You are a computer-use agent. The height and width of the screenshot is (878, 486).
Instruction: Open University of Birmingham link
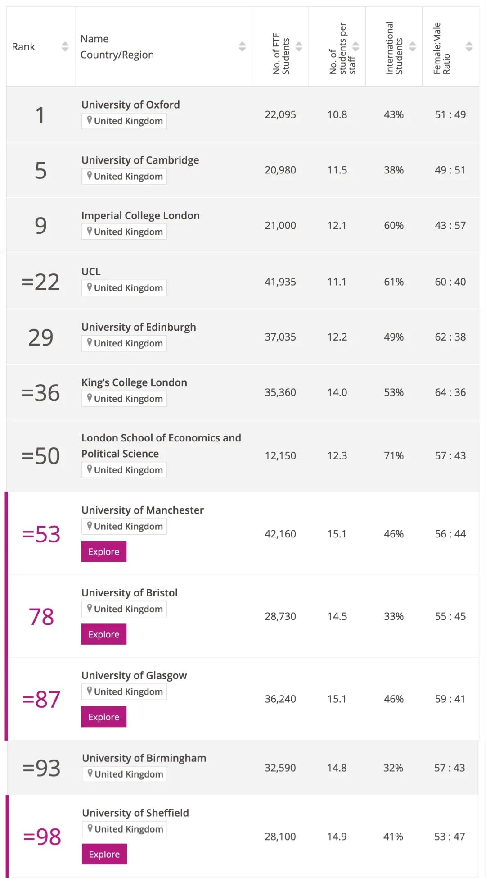(x=144, y=758)
